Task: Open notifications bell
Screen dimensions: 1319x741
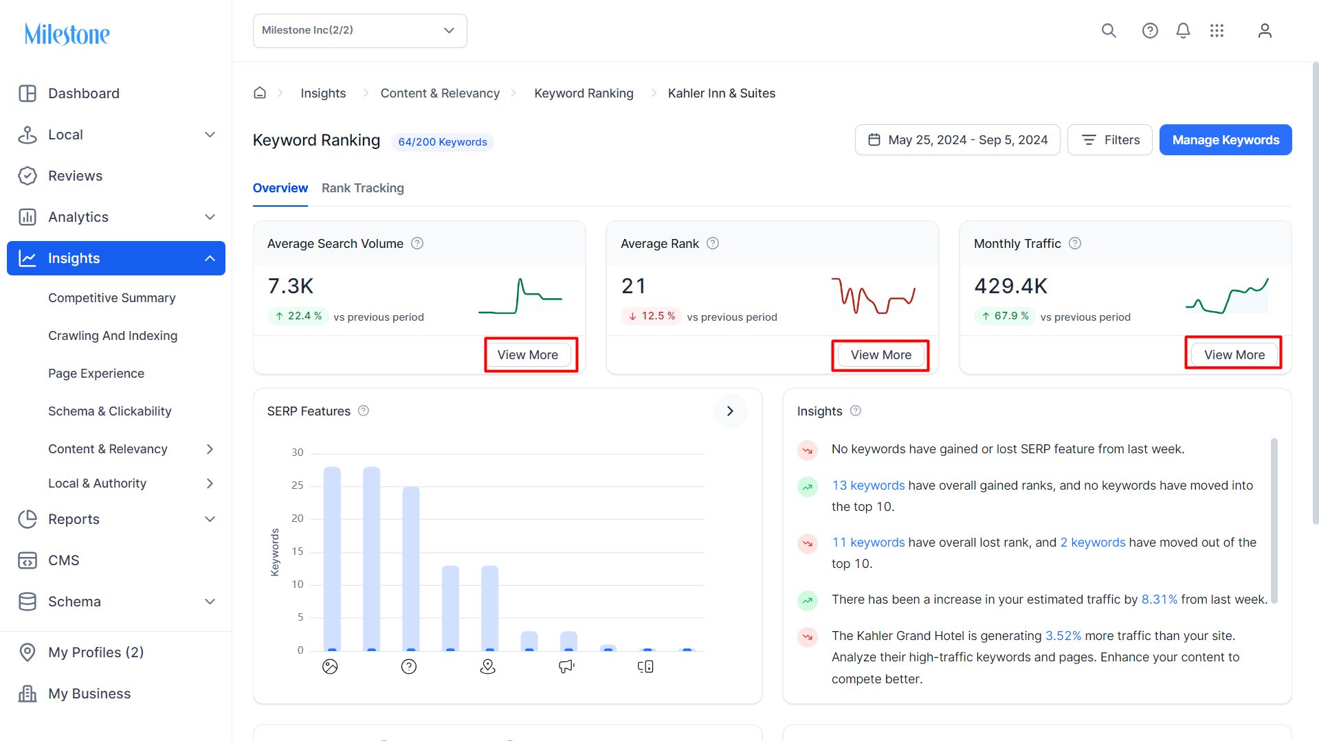Action: tap(1183, 31)
